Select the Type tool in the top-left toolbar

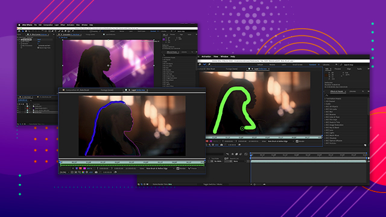tap(55, 31)
